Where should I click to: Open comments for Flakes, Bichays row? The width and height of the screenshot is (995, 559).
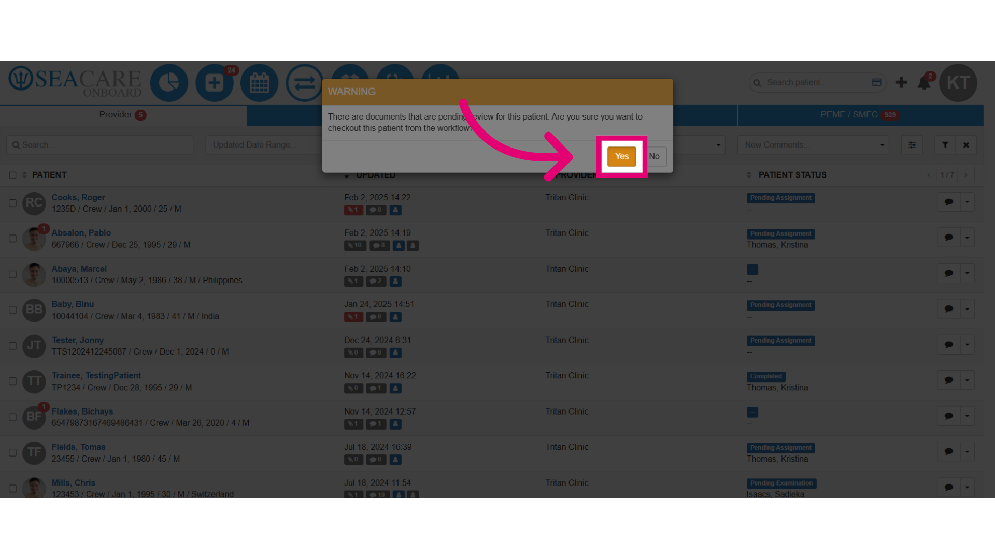coord(948,416)
